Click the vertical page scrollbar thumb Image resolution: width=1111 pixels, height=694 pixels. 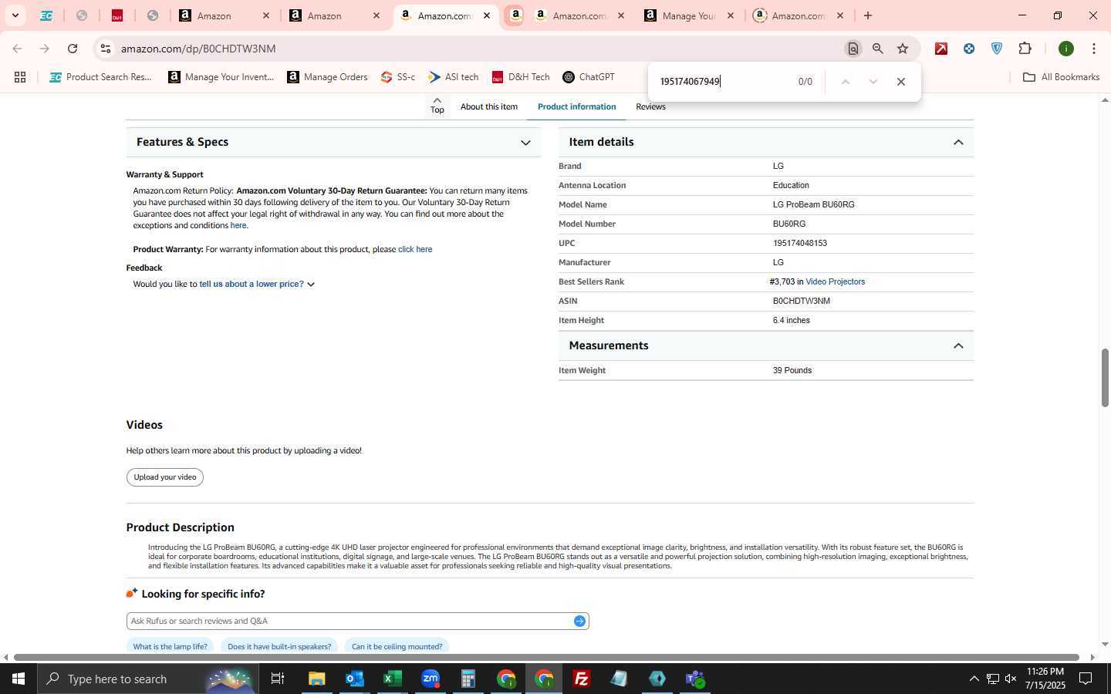click(x=1105, y=378)
